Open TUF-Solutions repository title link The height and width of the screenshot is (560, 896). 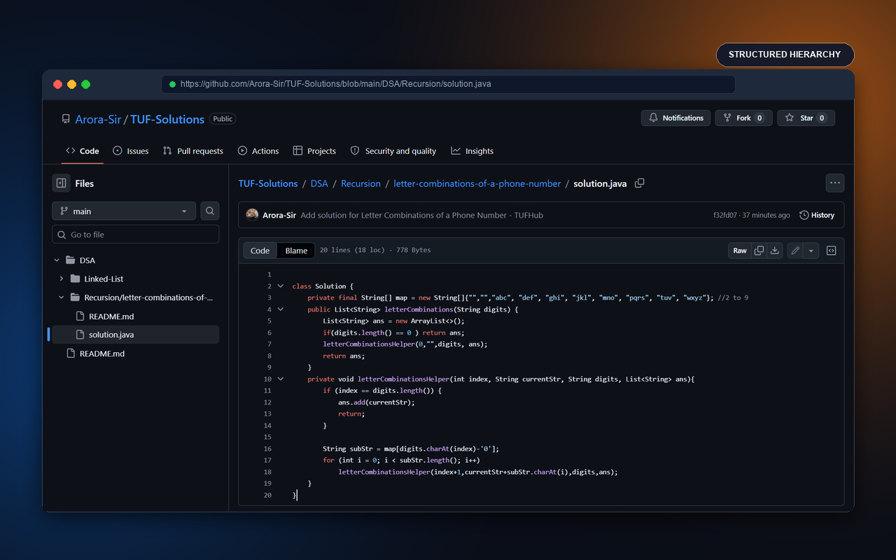point(167,119)
